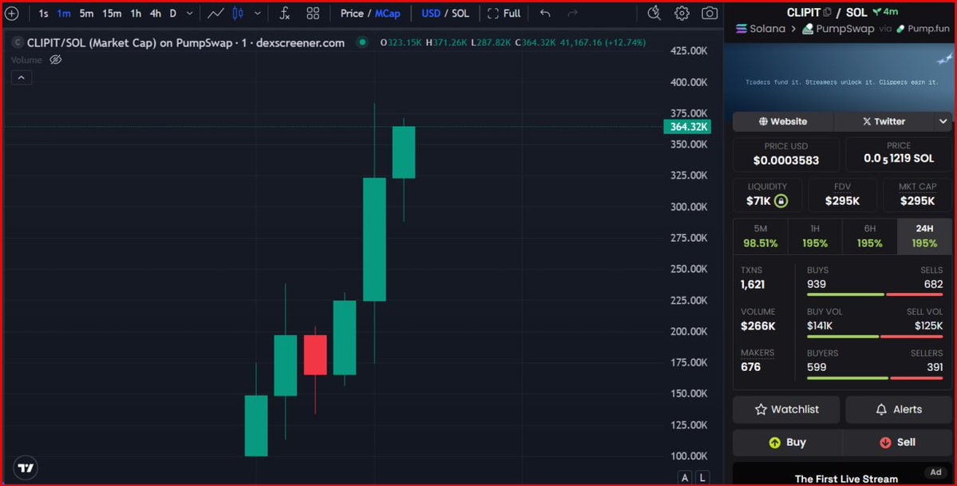This screenshot has width=957, height=486.
Task: Select the candlestick chart style icon
Action: tap(238, 14)
